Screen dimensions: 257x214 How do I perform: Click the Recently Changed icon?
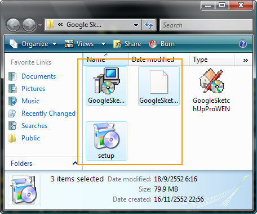(x=12, y=113)
